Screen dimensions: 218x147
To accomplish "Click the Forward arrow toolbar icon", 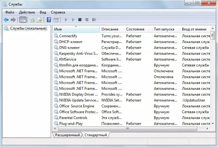I will pos(13,20).
